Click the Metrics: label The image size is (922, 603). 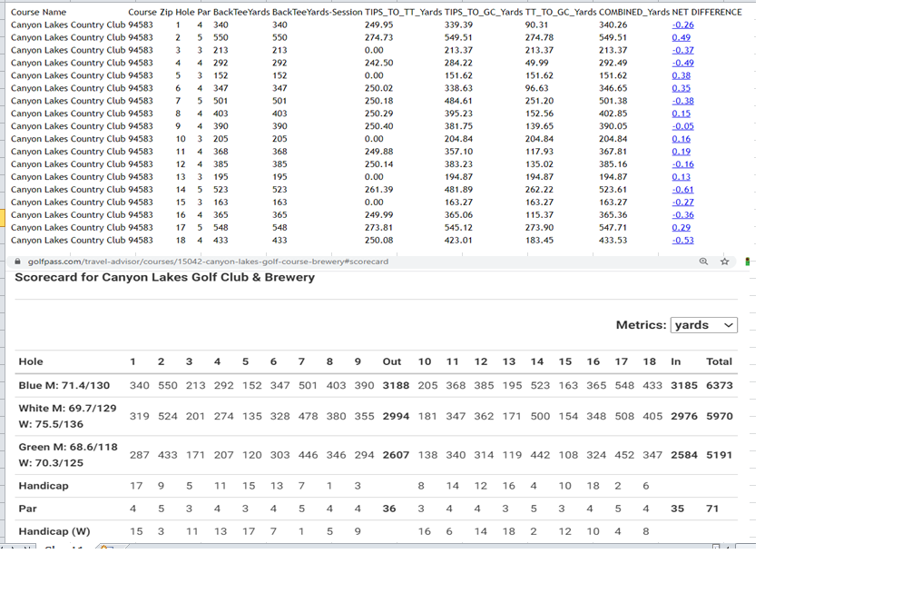tap(641, 325)
